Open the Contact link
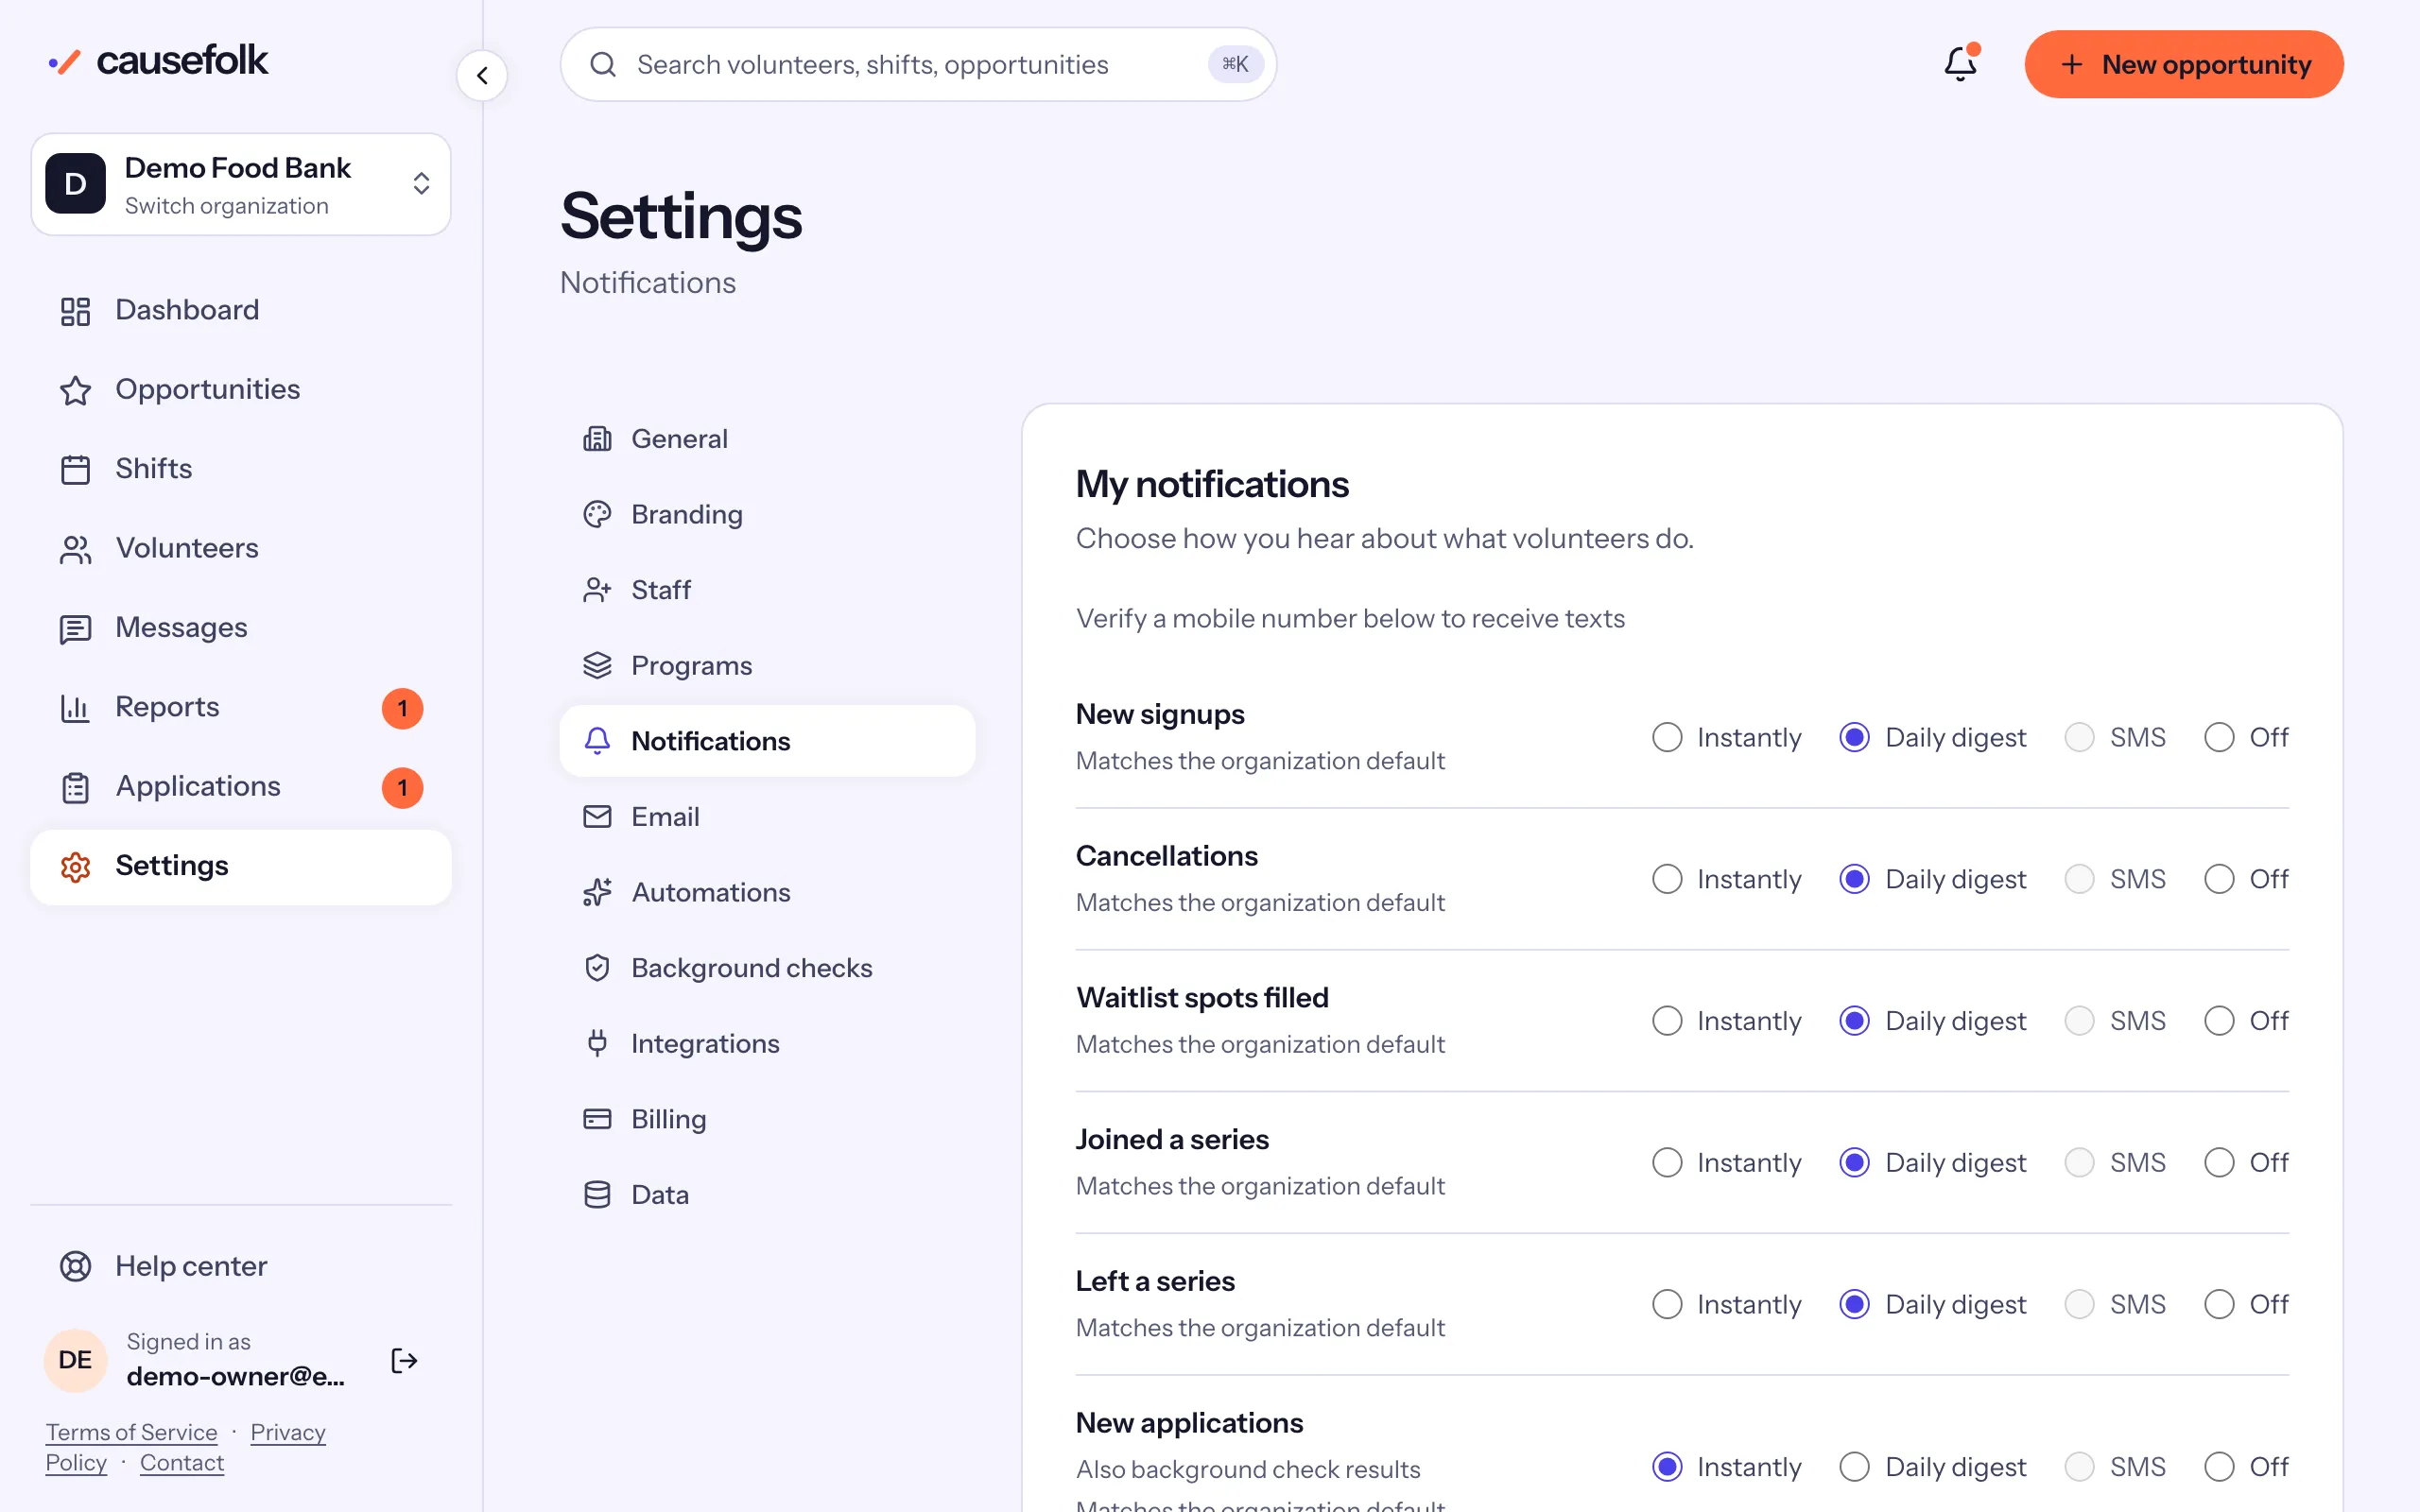The image size is (2420, 1512). pyautogui.click(x=182, y=1463)
